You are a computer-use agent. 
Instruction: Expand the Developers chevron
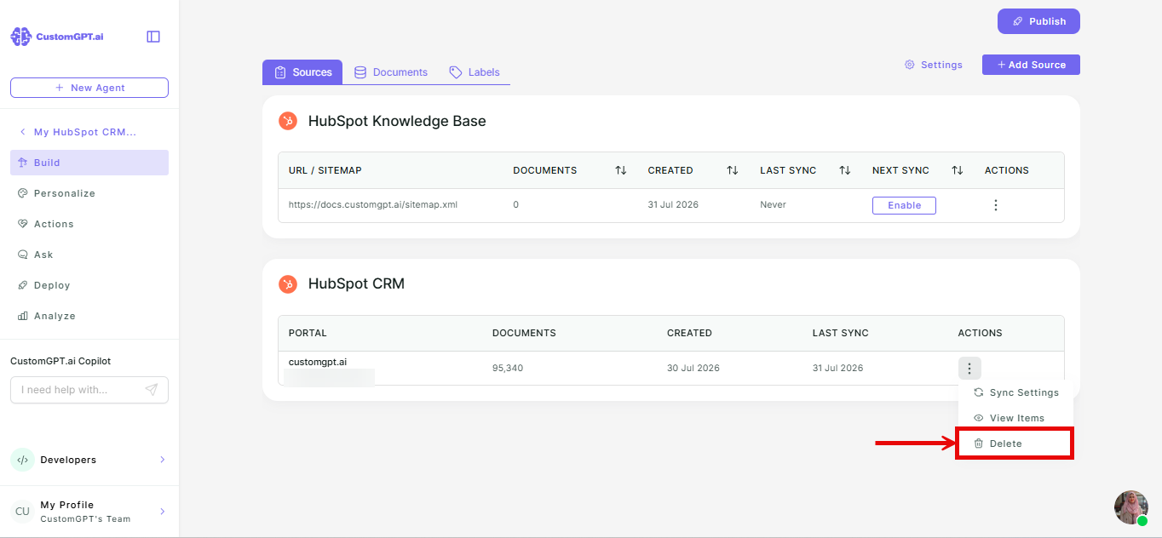[162, 460]
